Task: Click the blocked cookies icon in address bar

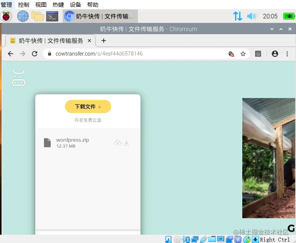Action: tap(231, 54)
